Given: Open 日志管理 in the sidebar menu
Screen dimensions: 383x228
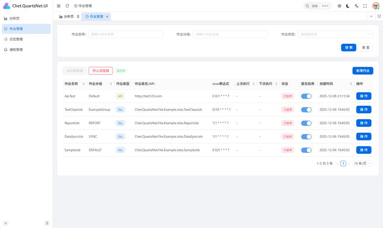Looking at the screenshot, I should (16, 39).
